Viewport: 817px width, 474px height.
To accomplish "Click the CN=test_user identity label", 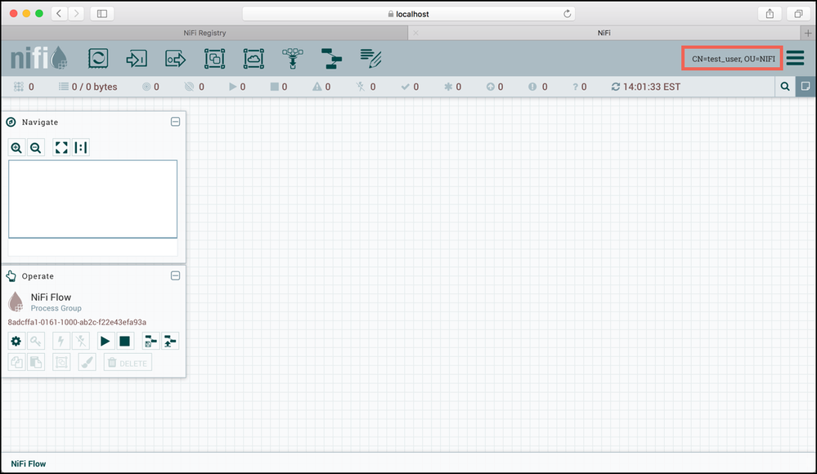I will click(732, 58).
